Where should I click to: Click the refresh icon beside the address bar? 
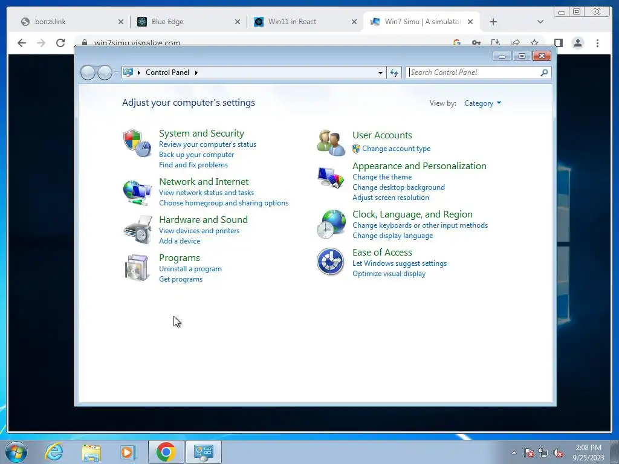click(394, 72)
